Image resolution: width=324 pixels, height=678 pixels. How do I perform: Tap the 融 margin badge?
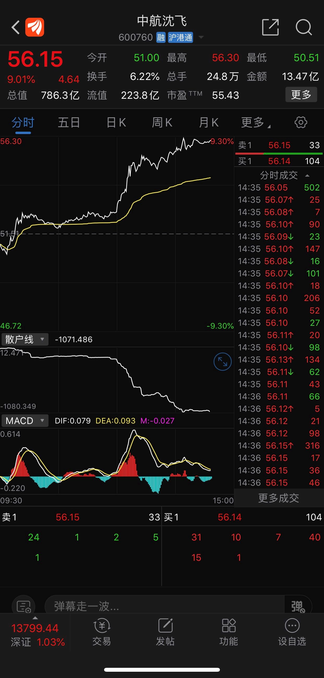click(x=161, y=37)
